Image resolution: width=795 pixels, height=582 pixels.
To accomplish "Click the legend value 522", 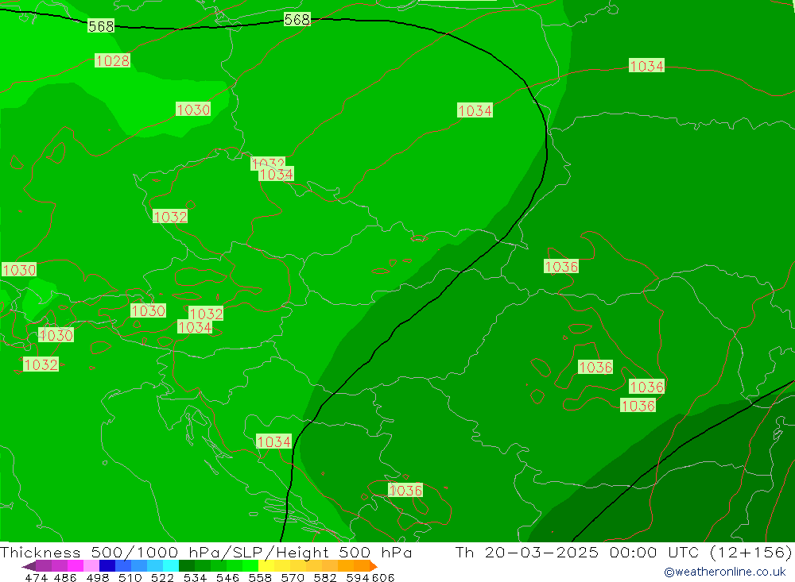I will coord(162,577).
